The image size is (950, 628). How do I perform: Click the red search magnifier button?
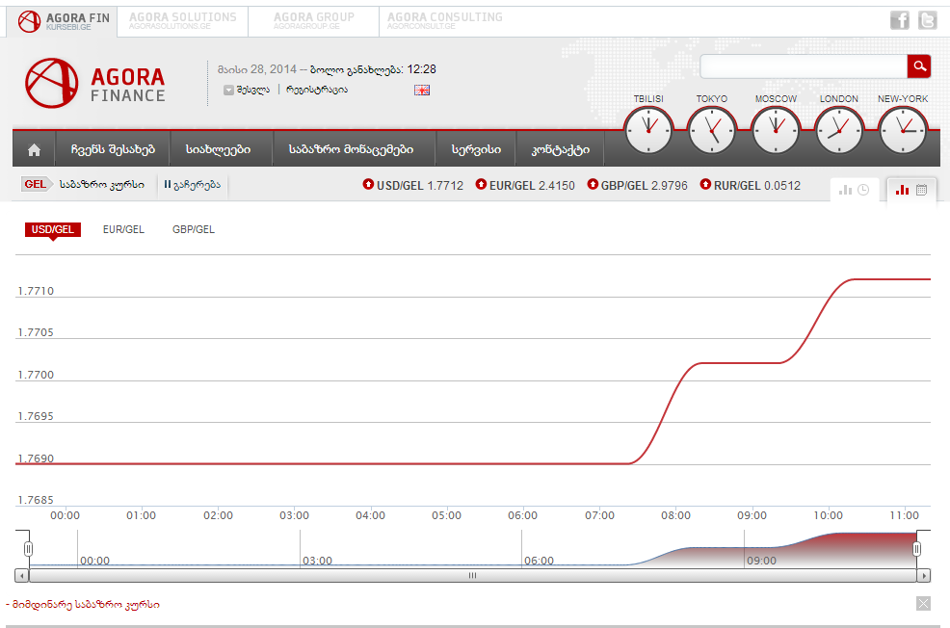click(918, 66)
